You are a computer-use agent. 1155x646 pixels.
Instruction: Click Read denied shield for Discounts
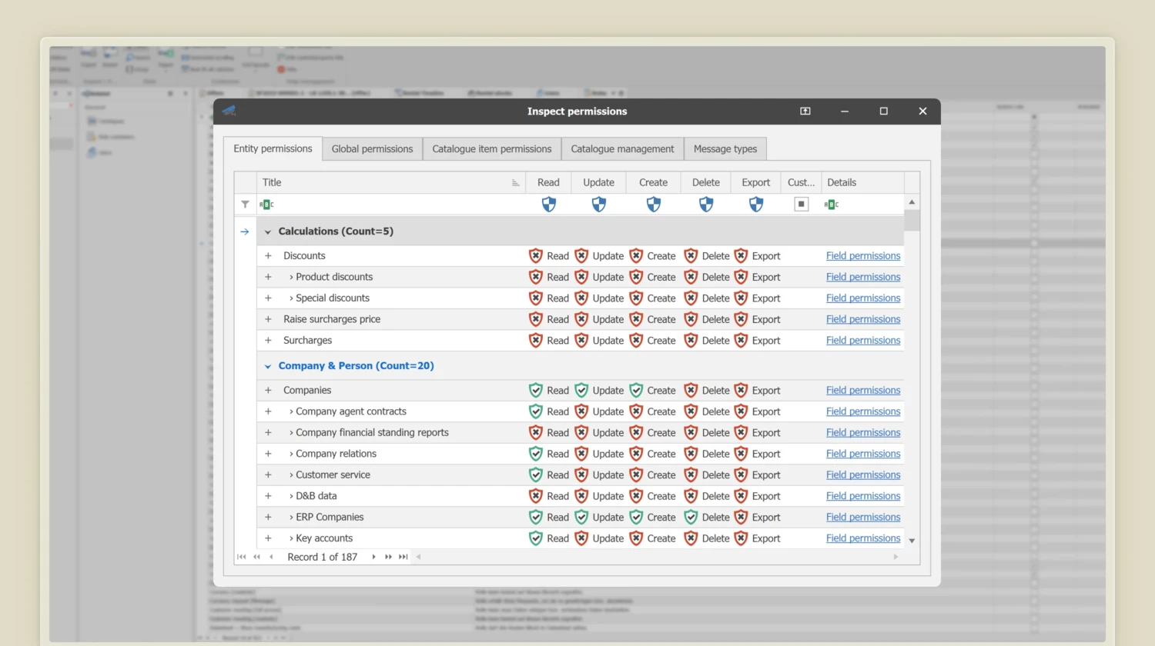pos(536,256)
